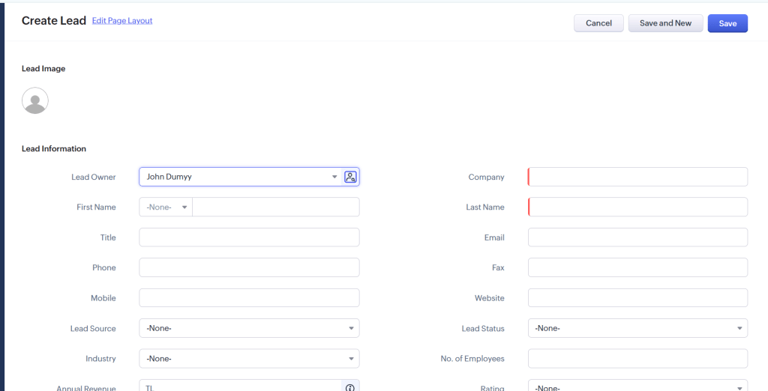Focus the Company input field
Image resolution: width=768 pixels, height=391 pixels.
(637, 177)
